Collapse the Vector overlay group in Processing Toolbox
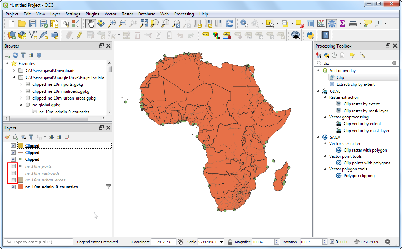The height and width of the screenshot is (249, 402). 318,71
